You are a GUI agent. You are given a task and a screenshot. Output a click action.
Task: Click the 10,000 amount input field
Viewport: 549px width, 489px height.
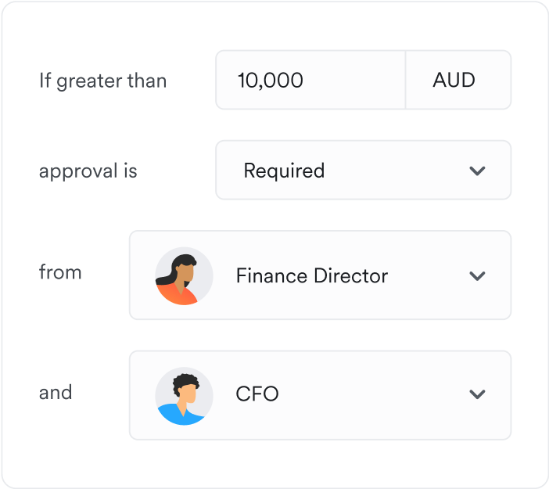(310, 81)
